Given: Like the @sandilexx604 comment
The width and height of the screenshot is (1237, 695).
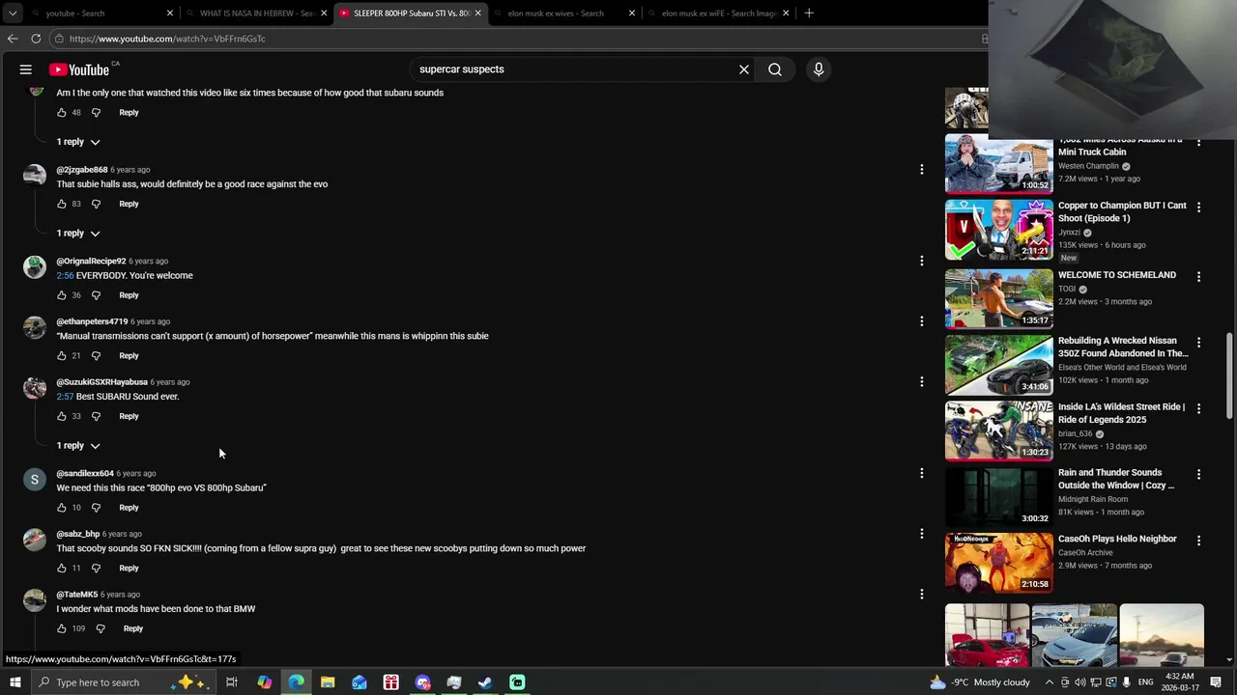Looking at the screenshot, I should coord(62,508).
